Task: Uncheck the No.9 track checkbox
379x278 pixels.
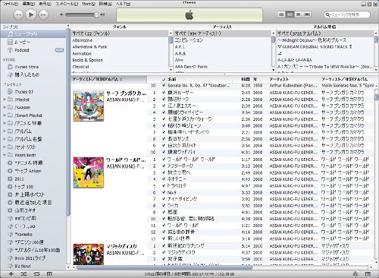Action: pyautogui.click(x=164, y=192)
